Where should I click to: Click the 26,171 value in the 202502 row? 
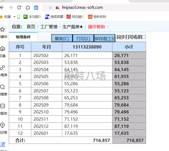pyautogui.click(x=71, y=55)
